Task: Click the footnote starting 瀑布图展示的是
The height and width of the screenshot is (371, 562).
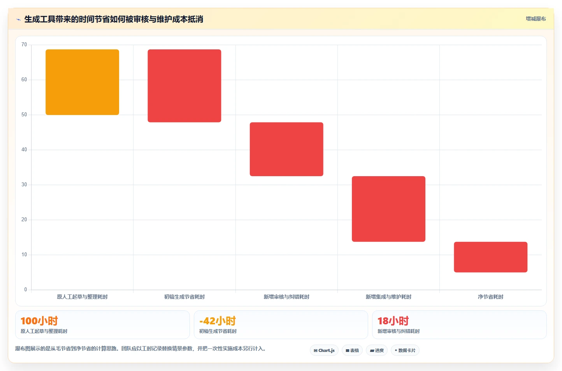Action: coord(140,348)
